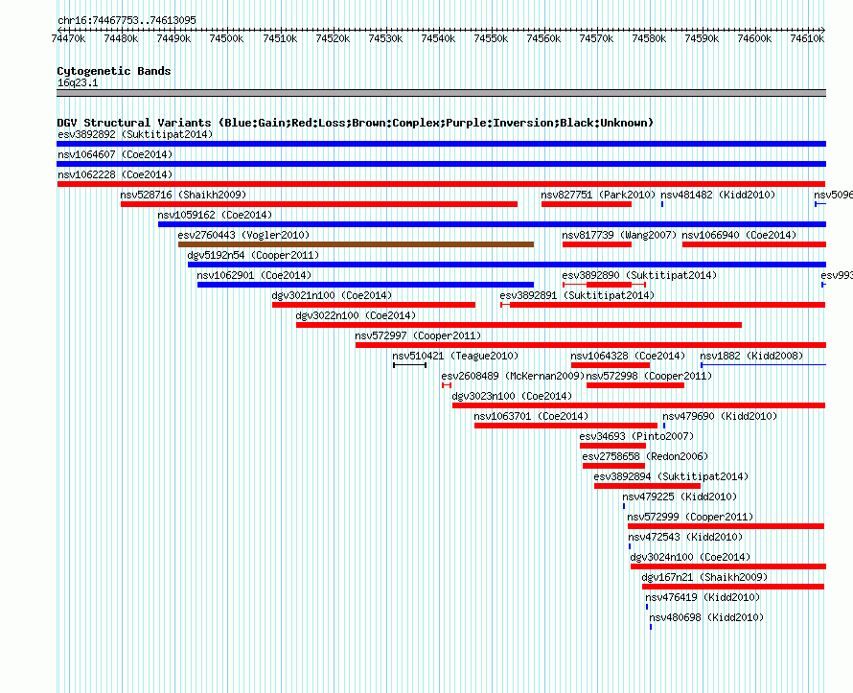This screenshot has width=853, height=693.
Task: Click the nsv1063701 (Coe2014) variant label
Action: click(531, 416)
